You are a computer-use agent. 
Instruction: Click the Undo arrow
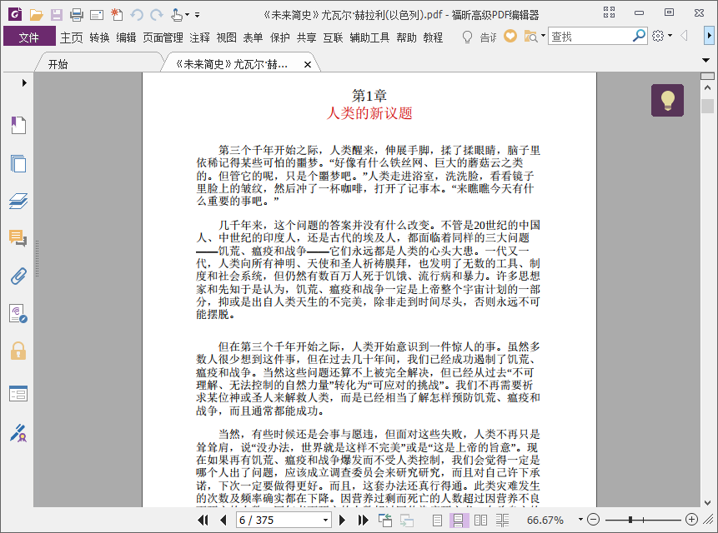[137, 15]
